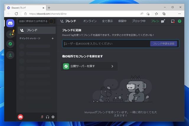This screenshot has width=189, height=126.
Task: Minimize the browser window
Action: click(x=165, y=7)
